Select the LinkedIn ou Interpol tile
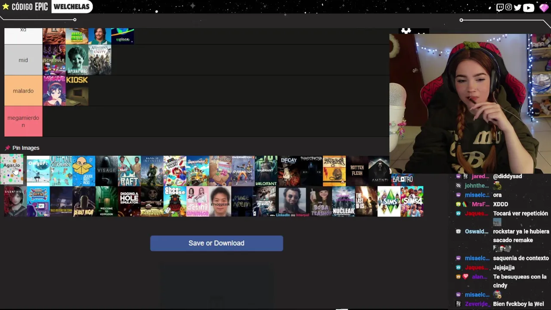Image resolution: width=551 pixels, height=310 pixels. tap(293, 201)
